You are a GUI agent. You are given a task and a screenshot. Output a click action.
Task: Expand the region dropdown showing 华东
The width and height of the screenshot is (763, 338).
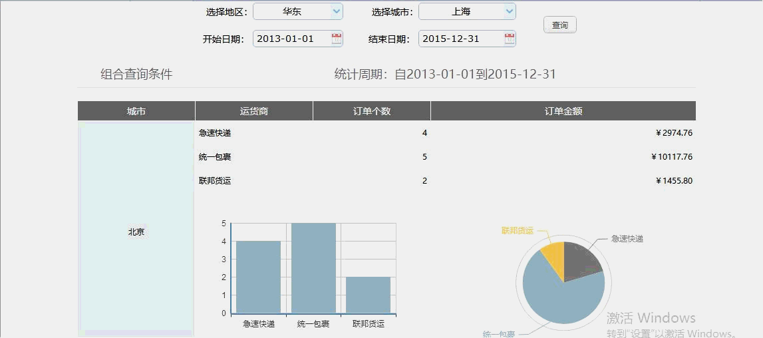[336, 11]
